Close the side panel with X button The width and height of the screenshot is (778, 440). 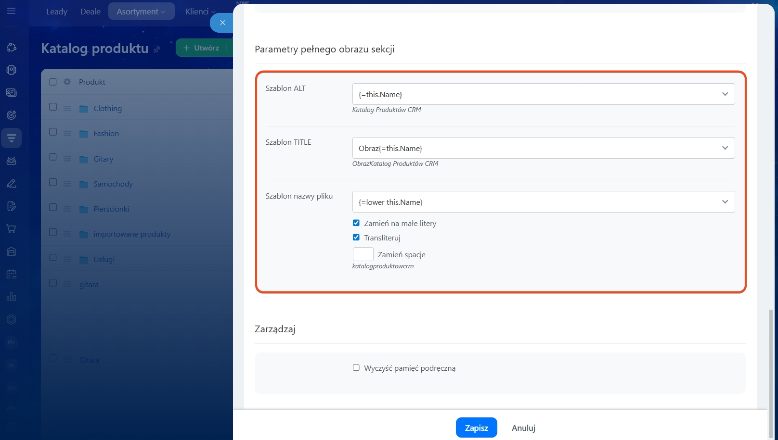click(222, 23)
